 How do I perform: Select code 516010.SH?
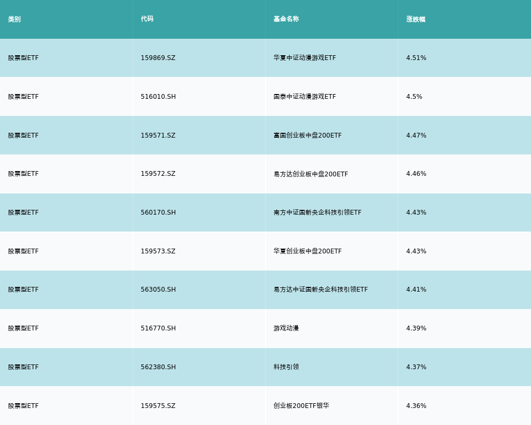click(158, 97)
